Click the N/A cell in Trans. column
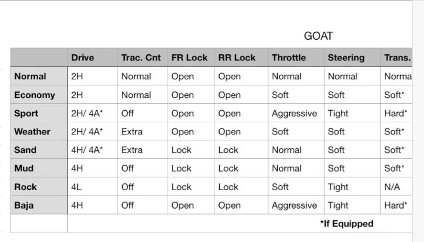This screenshot has height=242, width=424. coord(392,187)
